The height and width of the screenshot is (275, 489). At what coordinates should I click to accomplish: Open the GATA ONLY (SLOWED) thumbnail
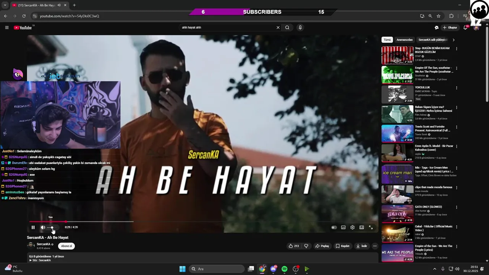pos(397,214)
